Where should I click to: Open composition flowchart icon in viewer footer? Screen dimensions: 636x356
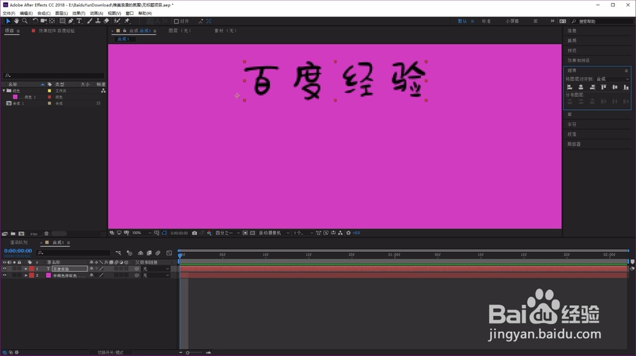340,233
